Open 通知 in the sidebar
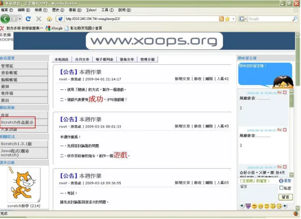This screenshot has width=301, height=219. pos(24,87)
